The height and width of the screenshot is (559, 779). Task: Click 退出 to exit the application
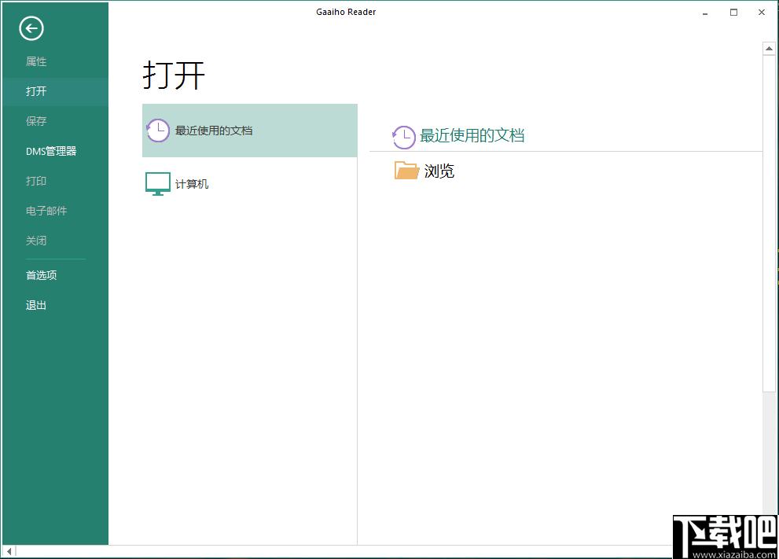(x=36, y=305)
